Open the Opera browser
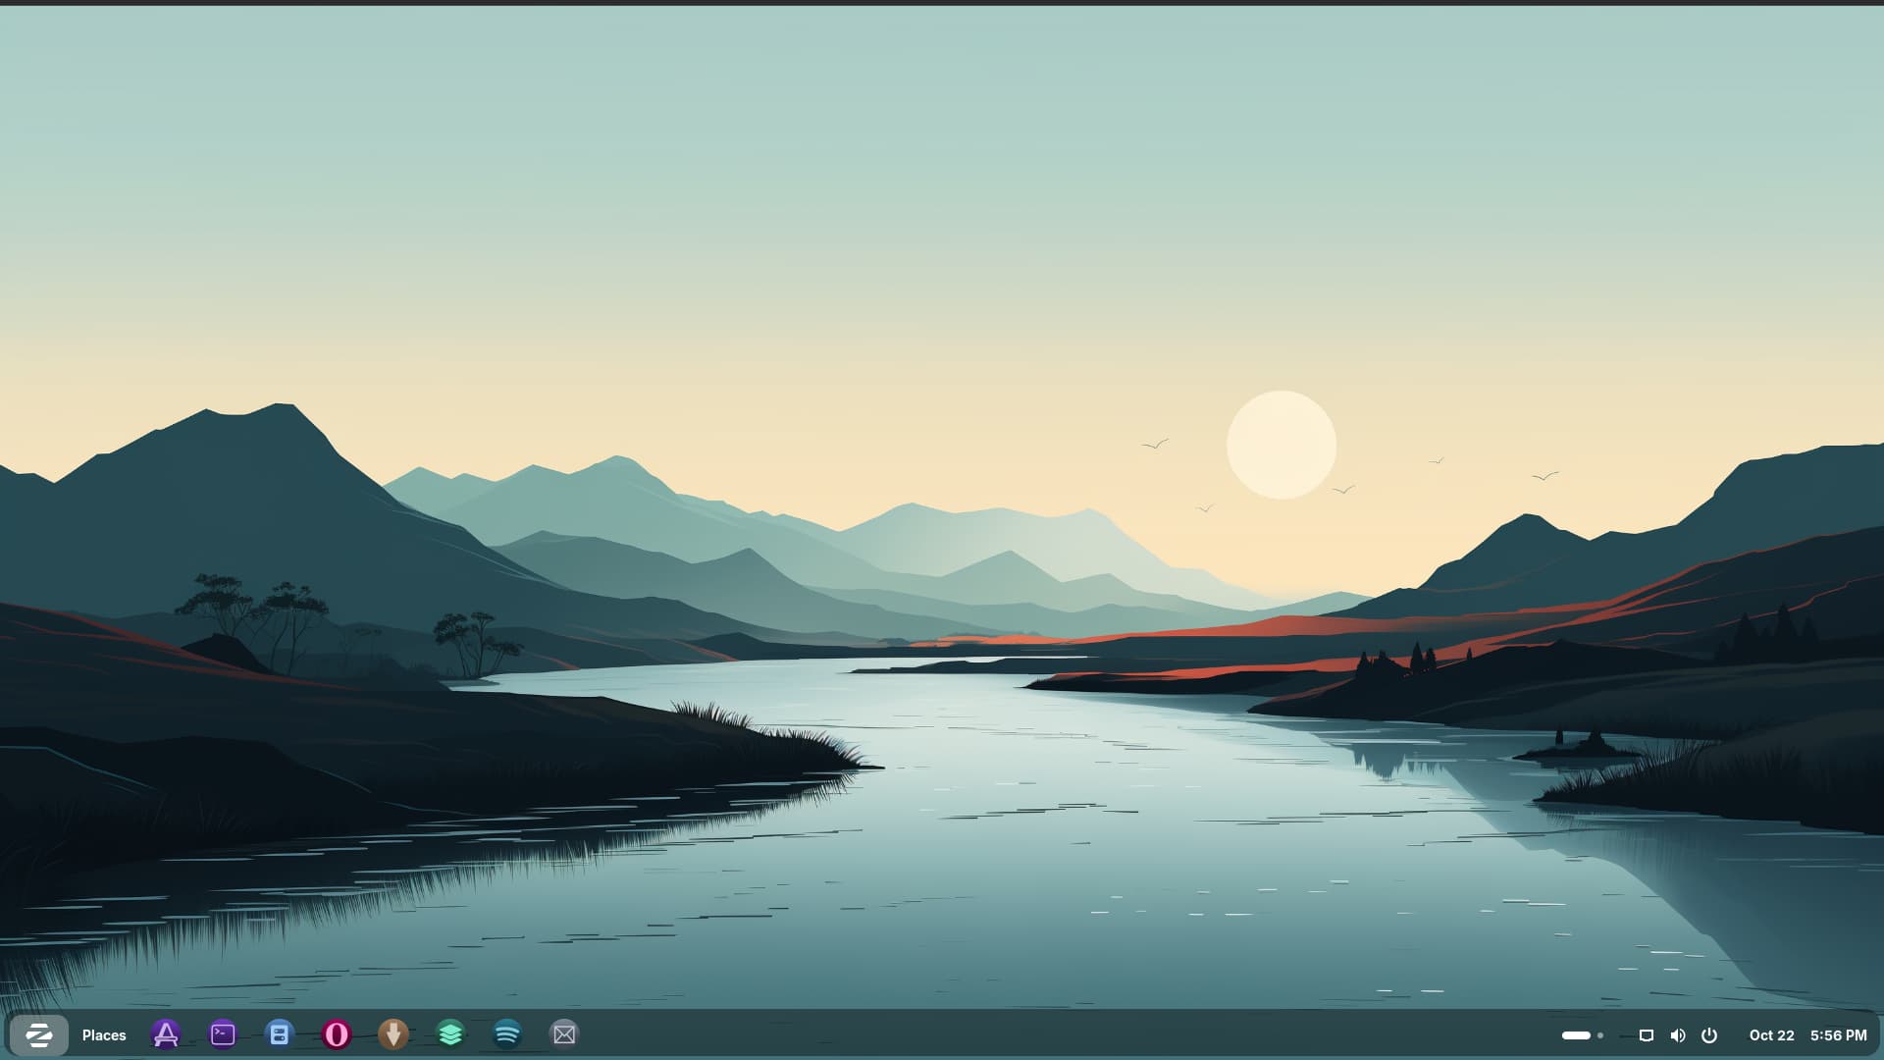This screenshot has width=1884, height=1060. (x=337, y=1034)
